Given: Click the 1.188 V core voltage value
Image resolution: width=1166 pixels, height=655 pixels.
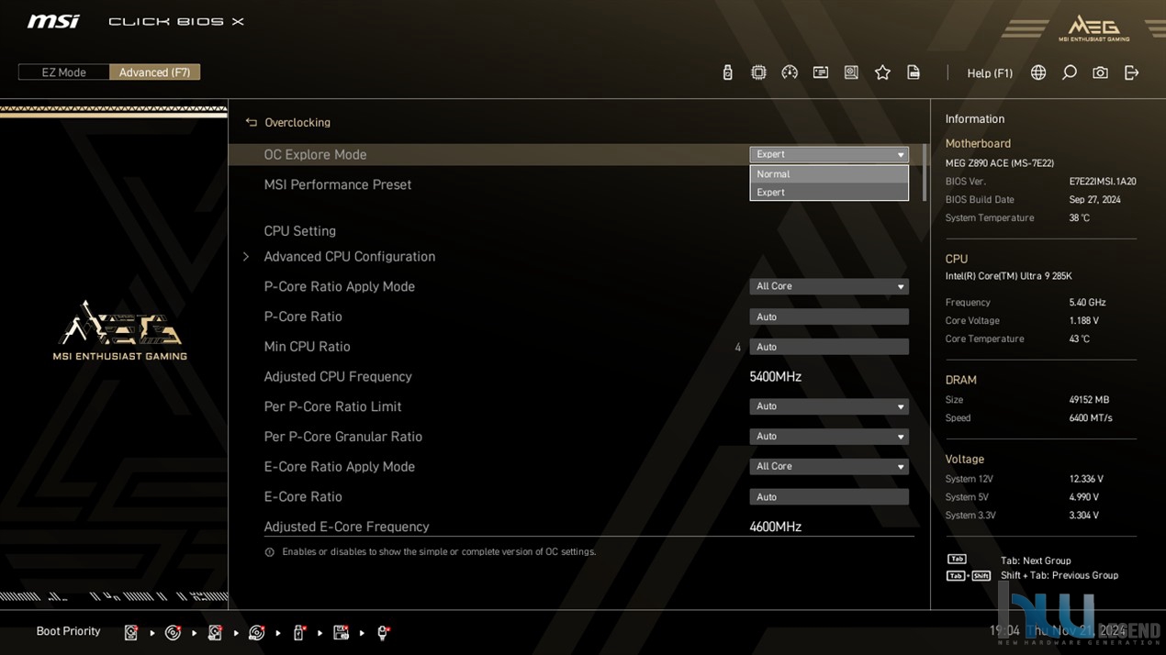Looking at the screenshot, I should tap(1084, 321).
